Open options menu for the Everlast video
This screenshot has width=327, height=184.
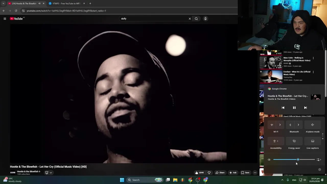[x=313, y=72]
